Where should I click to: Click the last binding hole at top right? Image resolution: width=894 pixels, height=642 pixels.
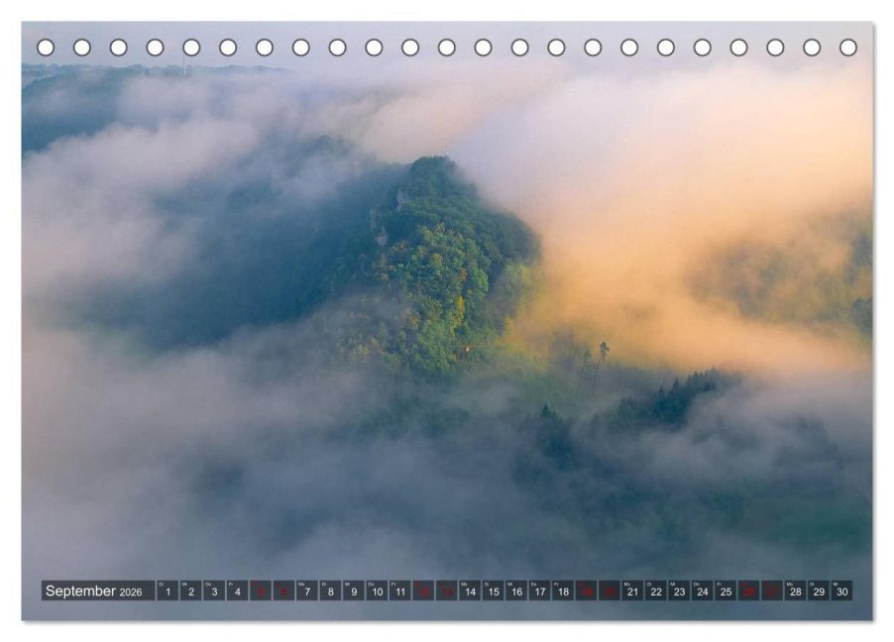(847, 48)
